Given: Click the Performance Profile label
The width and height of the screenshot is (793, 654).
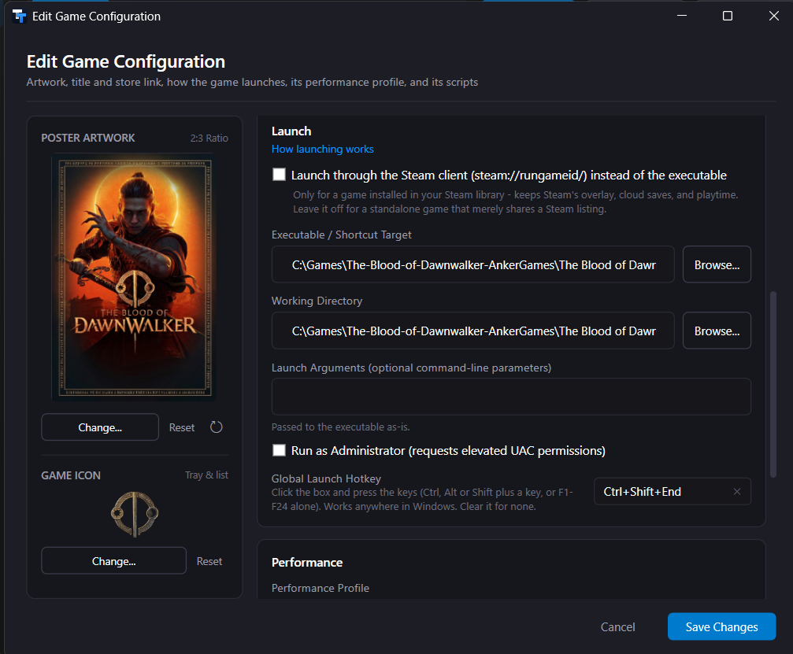Looking at the screenshot, I should pos(321,588).
